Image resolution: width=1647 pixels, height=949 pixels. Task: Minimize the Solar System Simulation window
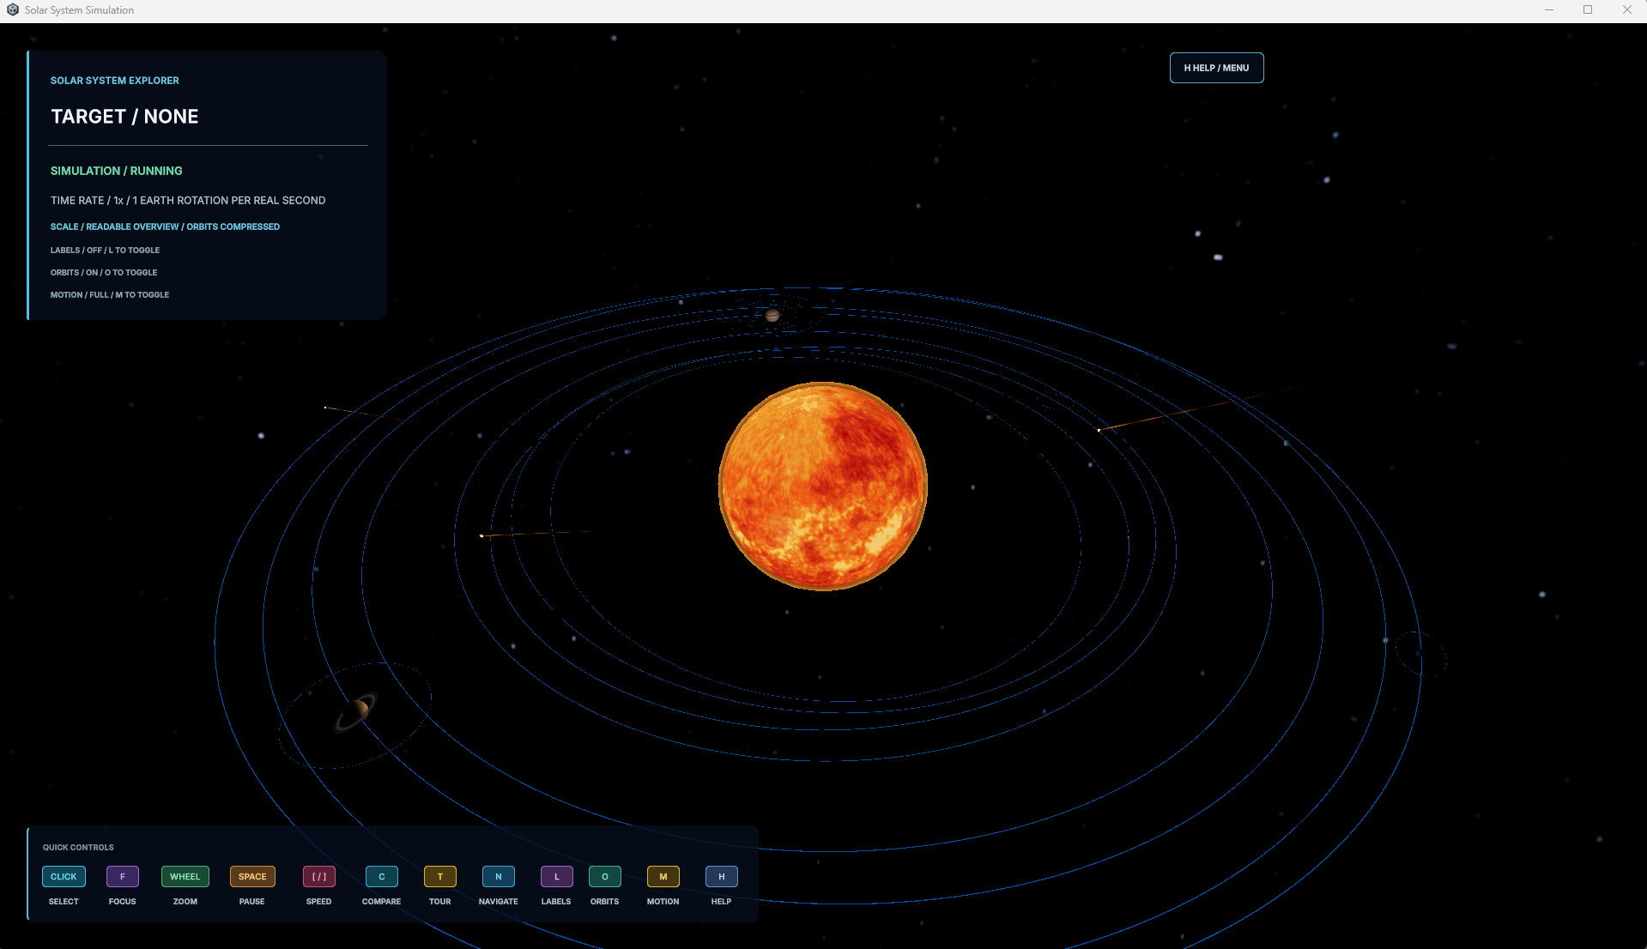(x=1549, y=10)
